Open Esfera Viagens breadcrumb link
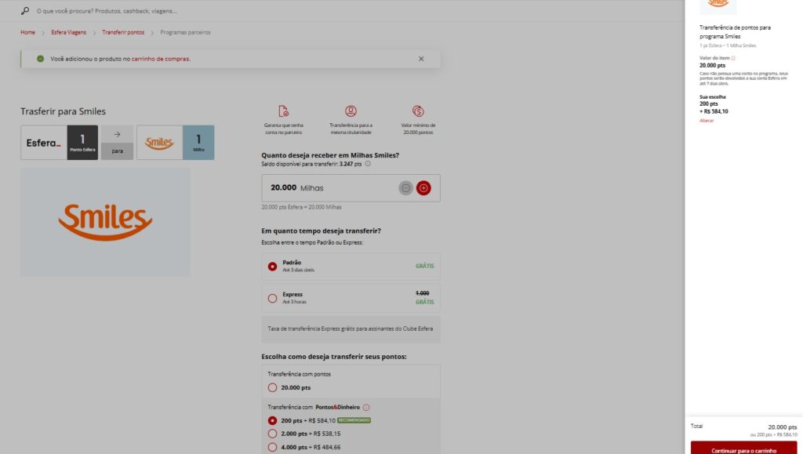 [69, 32]
